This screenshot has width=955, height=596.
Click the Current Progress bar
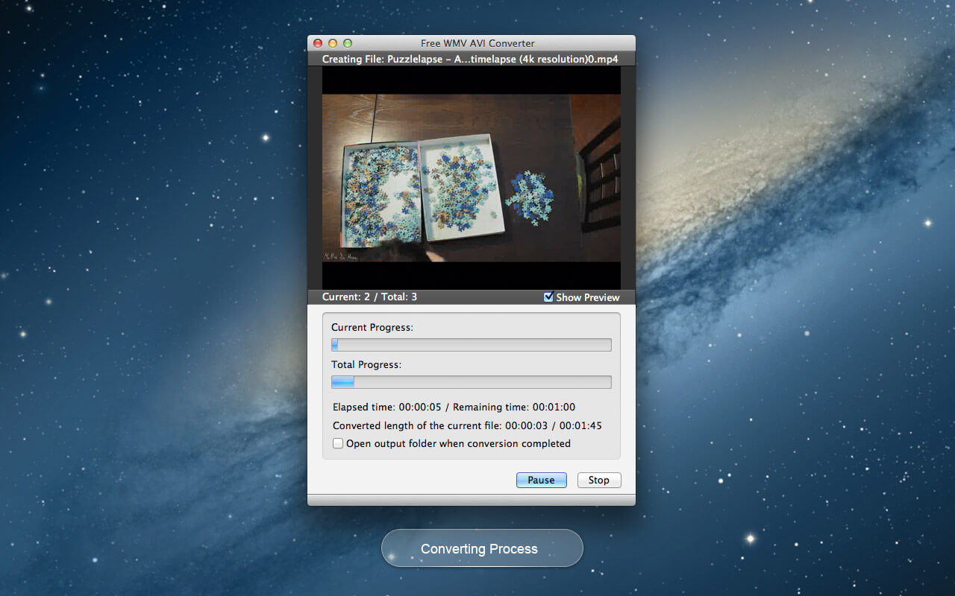point(471,345)
